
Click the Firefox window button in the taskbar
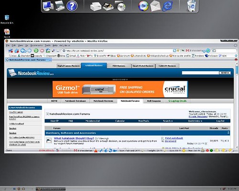coord(51,189)
